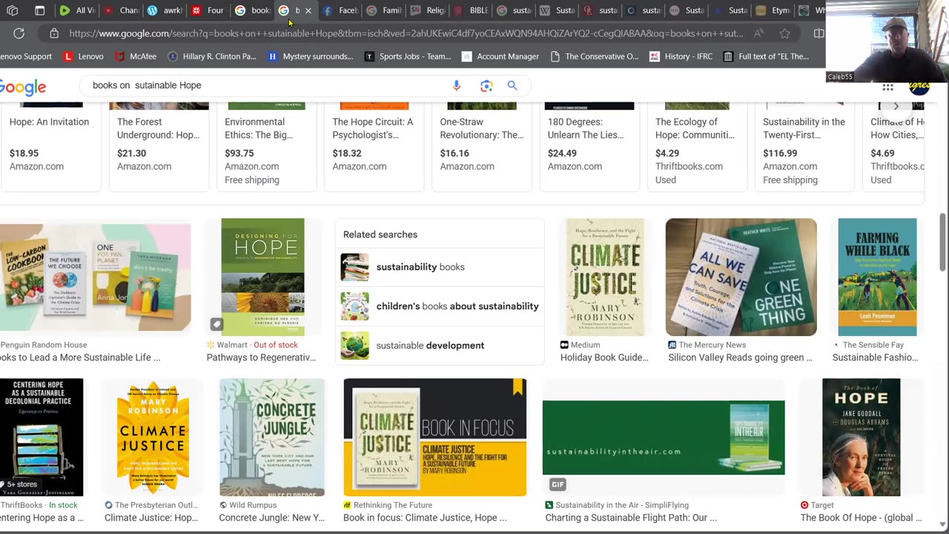Open the Sports Jobs - Team bookmark
The image size is (949, 534).
click(x=407, y=56)
